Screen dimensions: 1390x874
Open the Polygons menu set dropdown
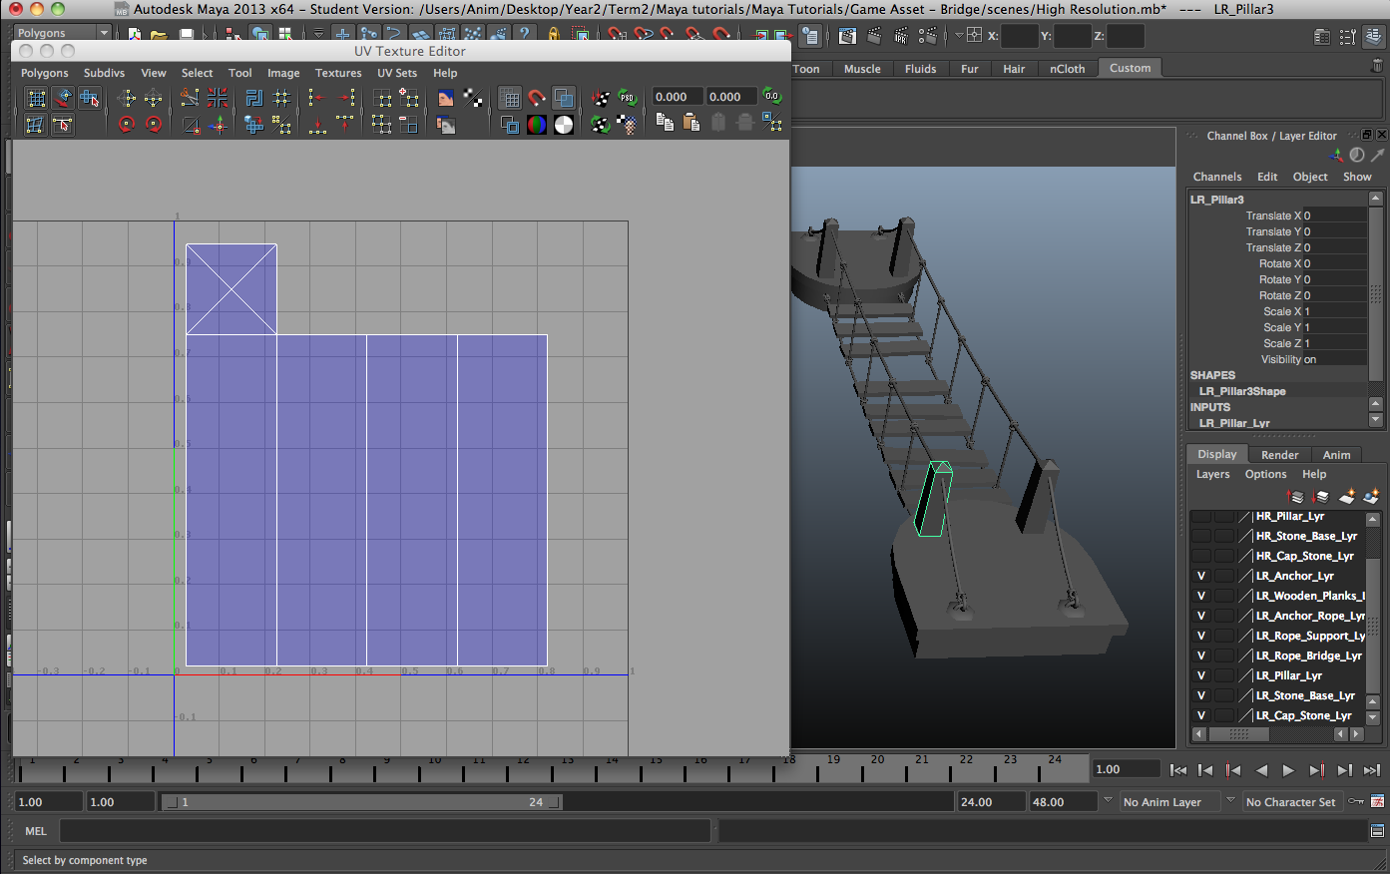point(62,33)
